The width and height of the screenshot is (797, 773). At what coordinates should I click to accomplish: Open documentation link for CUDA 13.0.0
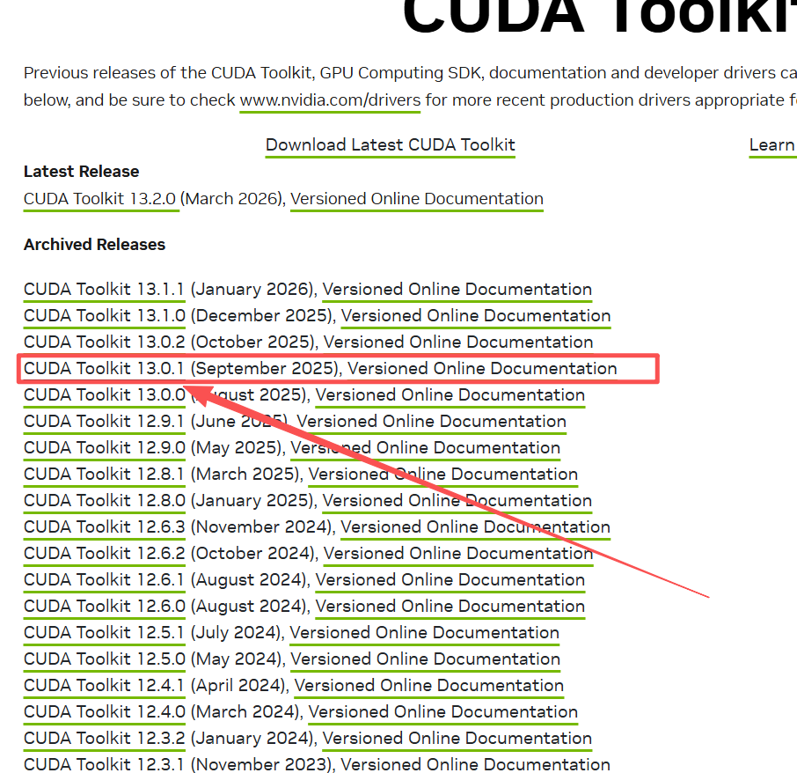point(450,395)
